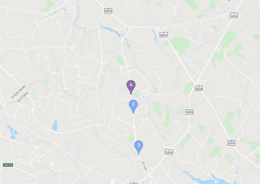Click the elongated blue pond west of marker 2
260x184 pixels.
pyautogui.click(x=54, y=126)
